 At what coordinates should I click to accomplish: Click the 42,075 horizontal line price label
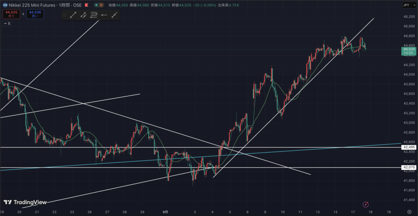pyautogui.click(x=409, y=167)
